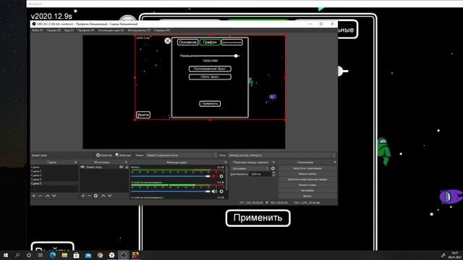
Task: Open Справка help menu in OBS
Action: coord(161,30)
